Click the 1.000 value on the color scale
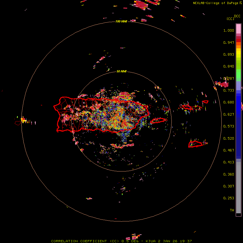This screenshot has width=243, height=243. tap(229, 30)
